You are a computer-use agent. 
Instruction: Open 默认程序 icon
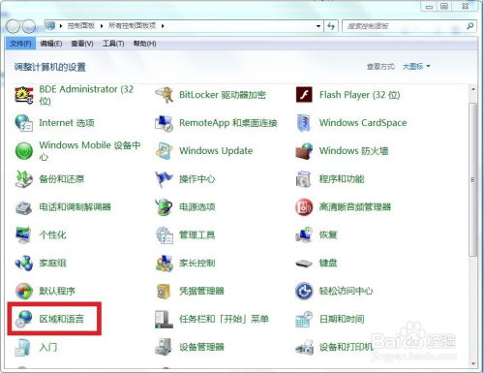coord(24,291)
